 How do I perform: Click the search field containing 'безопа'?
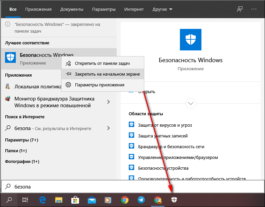[x=132, y=187]
